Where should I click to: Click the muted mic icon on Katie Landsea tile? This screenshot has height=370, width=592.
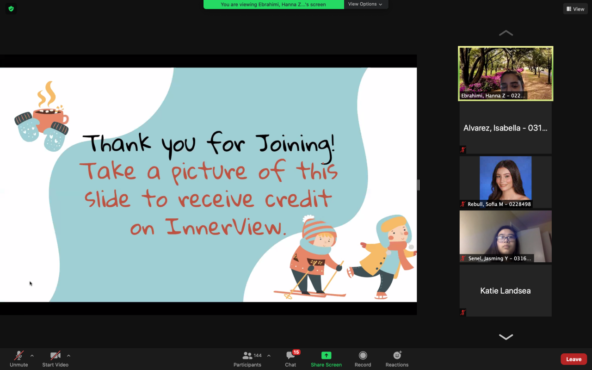463,313
